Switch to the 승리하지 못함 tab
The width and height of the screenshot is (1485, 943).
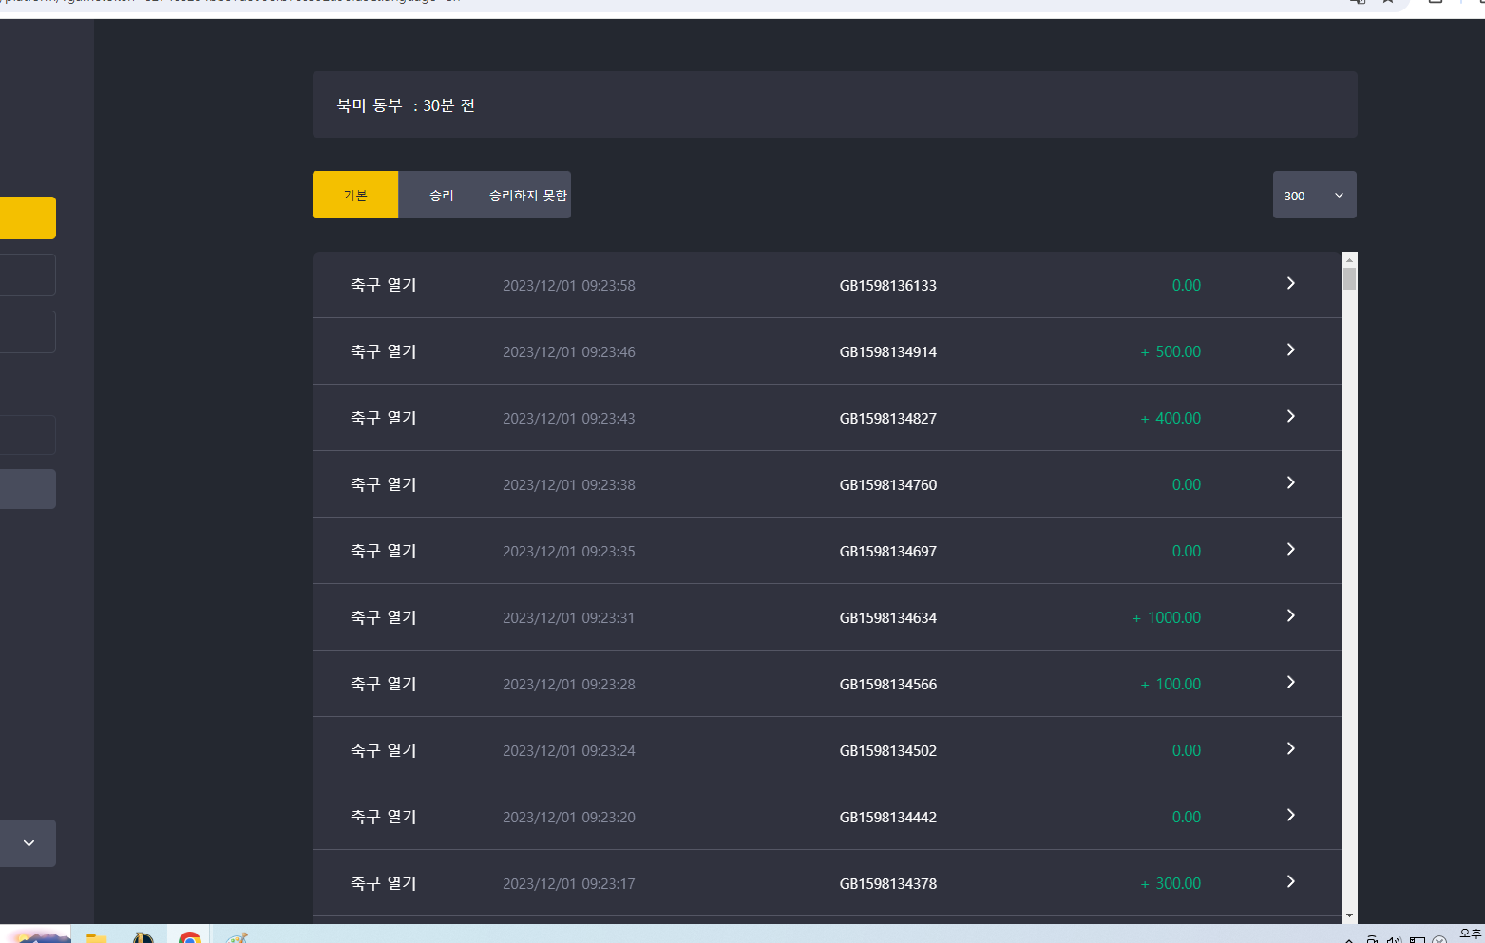point(528,195)
